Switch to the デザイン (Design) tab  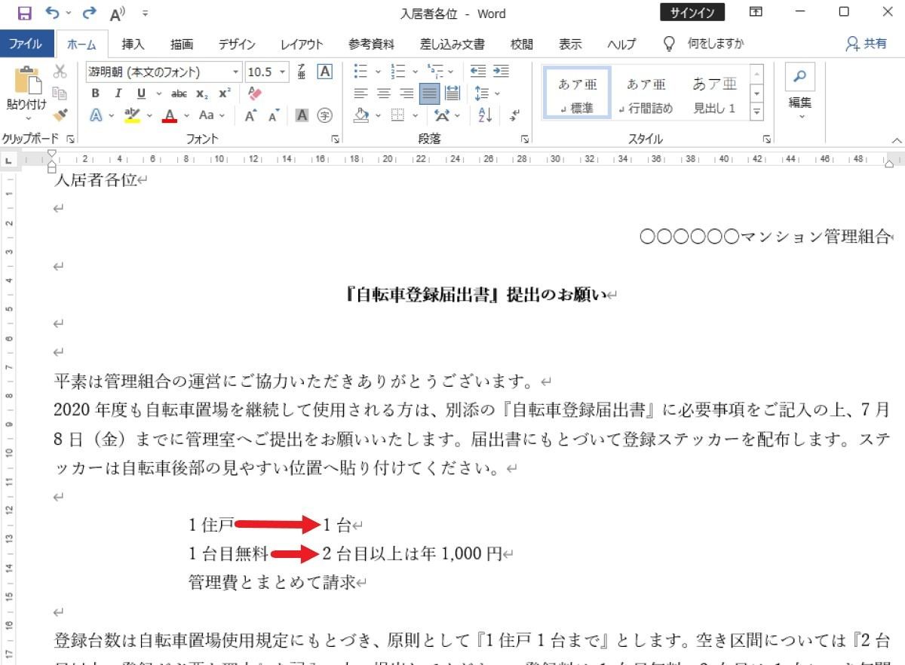[237, 44]
